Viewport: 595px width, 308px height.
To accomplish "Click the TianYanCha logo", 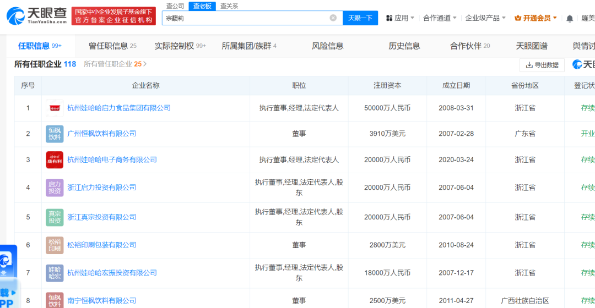I will [x=36, y=16].
